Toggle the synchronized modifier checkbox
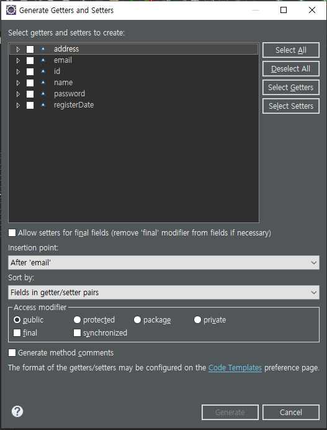Screen dimensions: 327x430 tap(77, 332)
